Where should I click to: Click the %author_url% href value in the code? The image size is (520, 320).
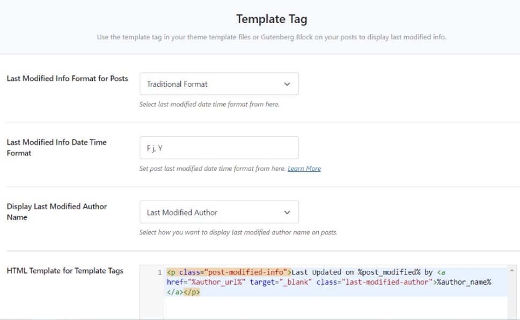pos(216,282)
